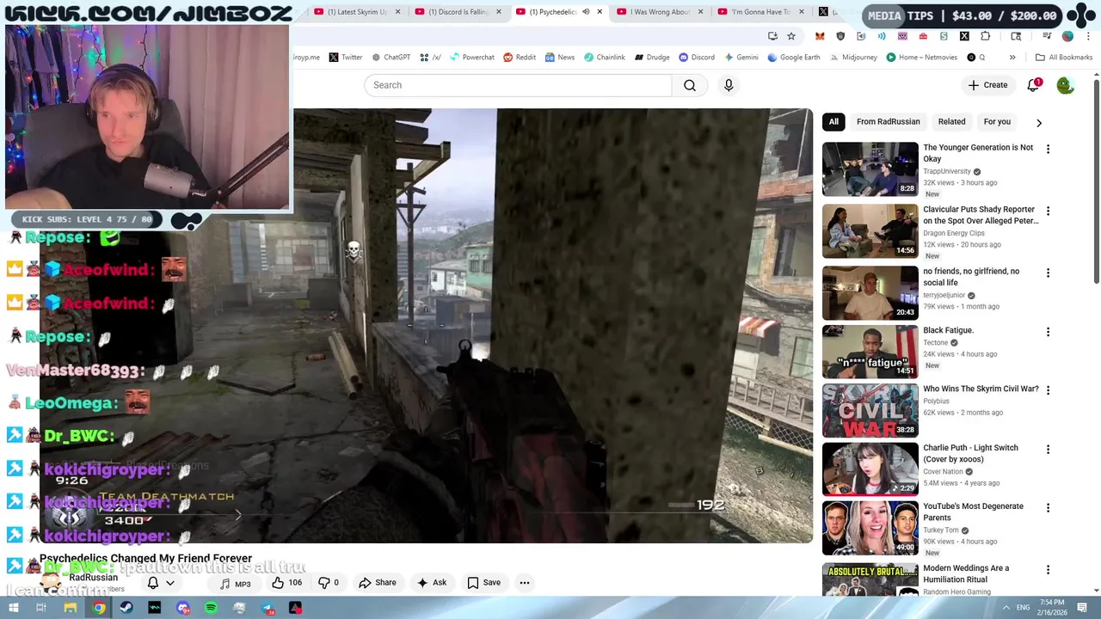The height and width of the screenshot is (619, 1101).
Task: Dislike the video with thumbs down
Action: (329, 583)
